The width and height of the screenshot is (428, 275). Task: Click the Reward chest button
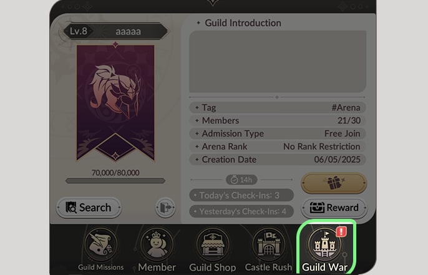pyautogui.click(x=334, y=208)
